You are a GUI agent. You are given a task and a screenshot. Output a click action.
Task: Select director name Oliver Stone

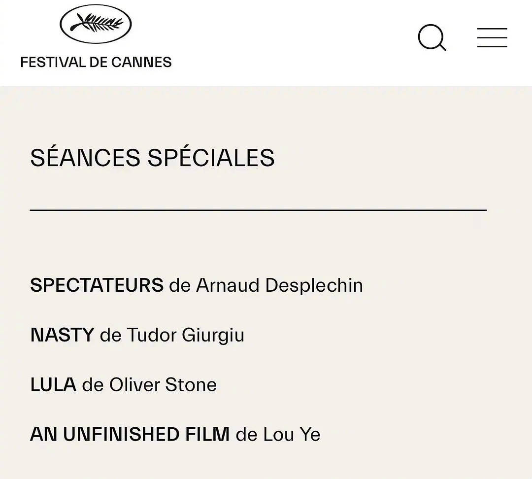pos(163,385)
